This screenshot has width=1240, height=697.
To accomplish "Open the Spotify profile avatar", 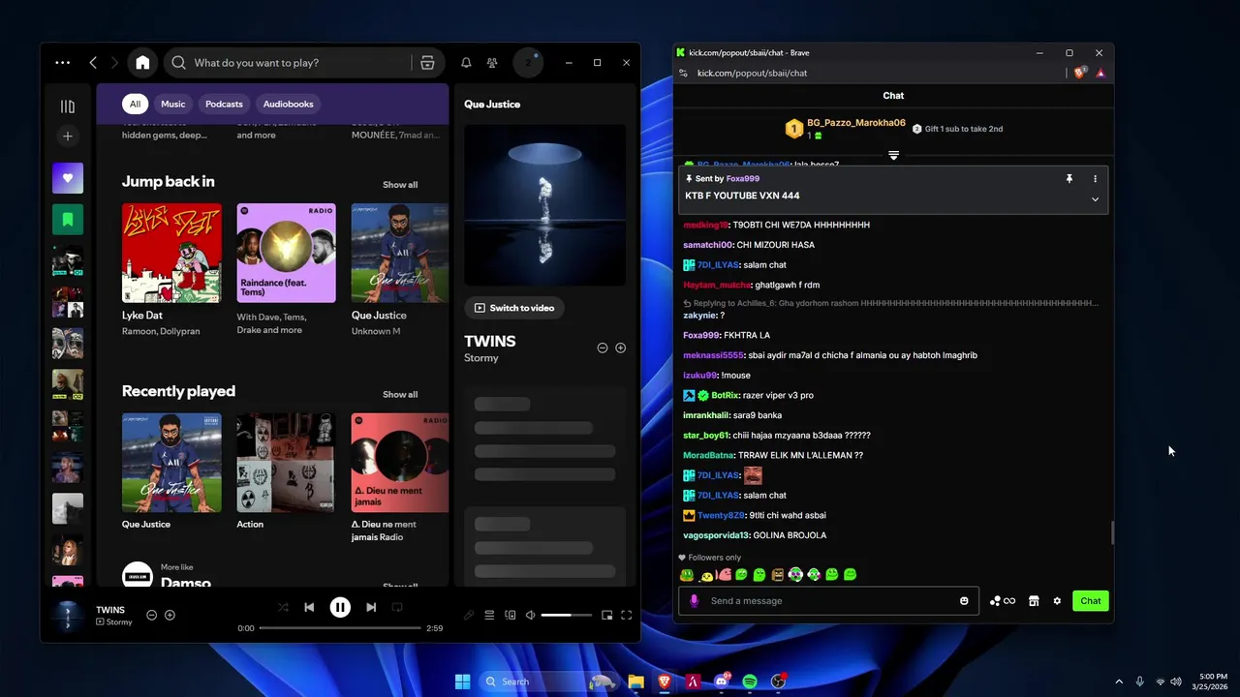I will tap(528, 63).
